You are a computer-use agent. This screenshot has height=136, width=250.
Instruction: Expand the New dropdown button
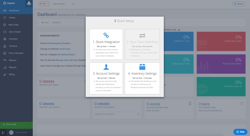point(44,4)
